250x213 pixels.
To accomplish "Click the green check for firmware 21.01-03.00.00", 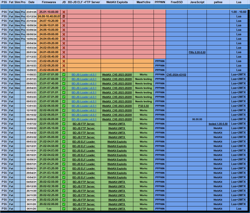I will 64,177.
